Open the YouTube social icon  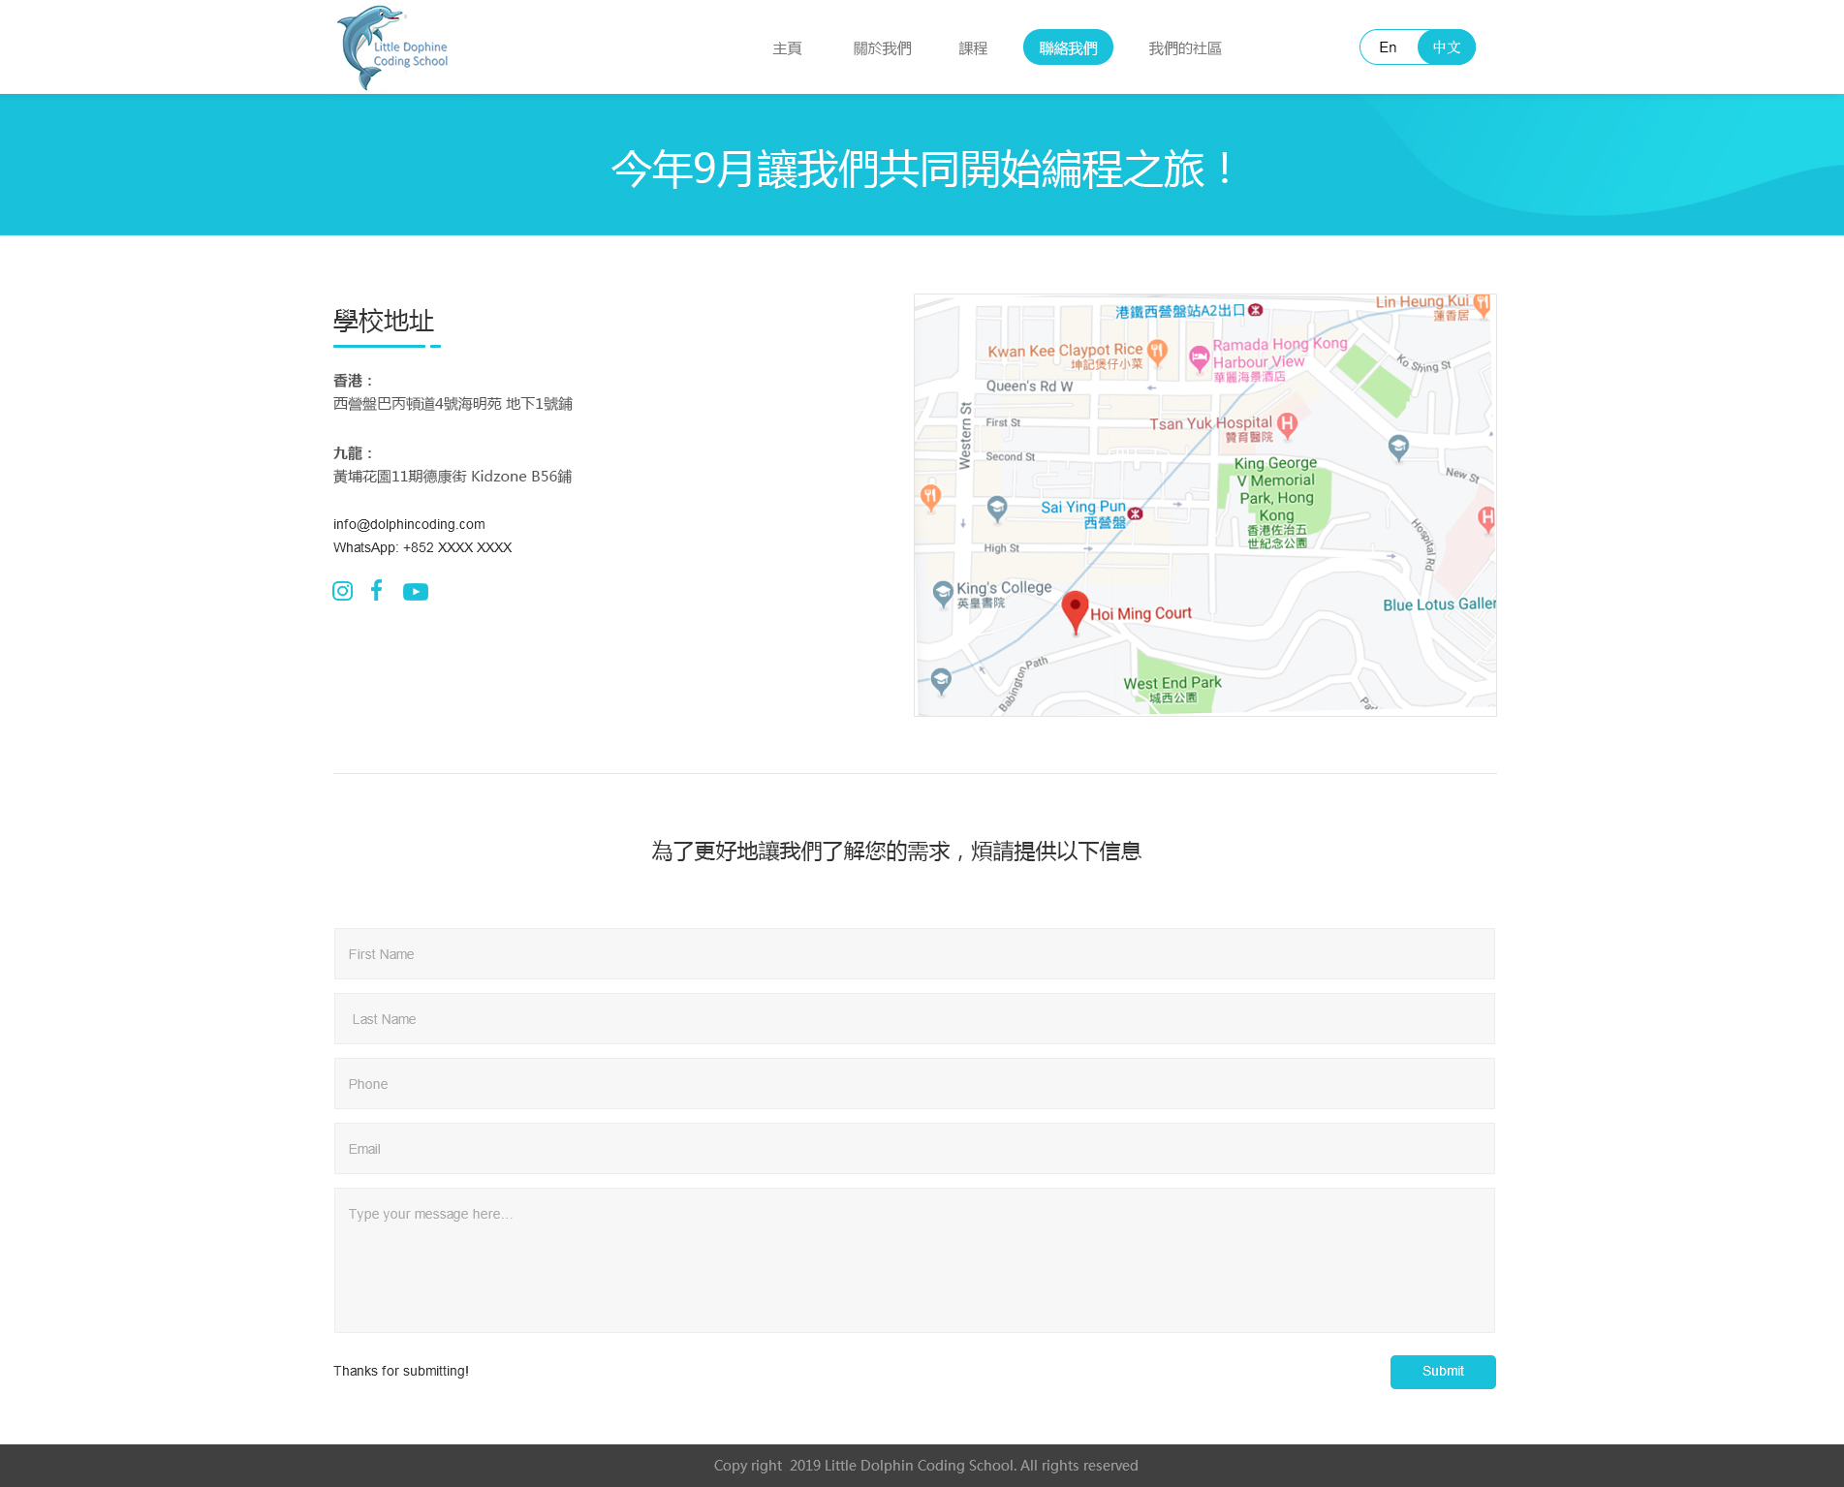tap(416, 592)
